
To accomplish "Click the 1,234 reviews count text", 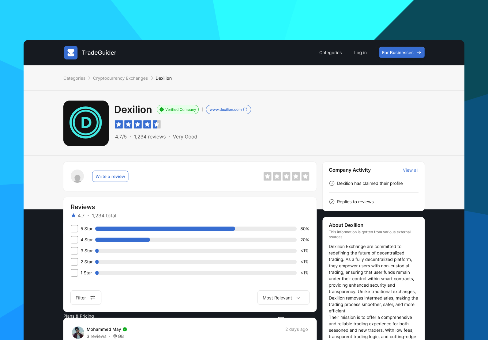I will click(150, 137).
